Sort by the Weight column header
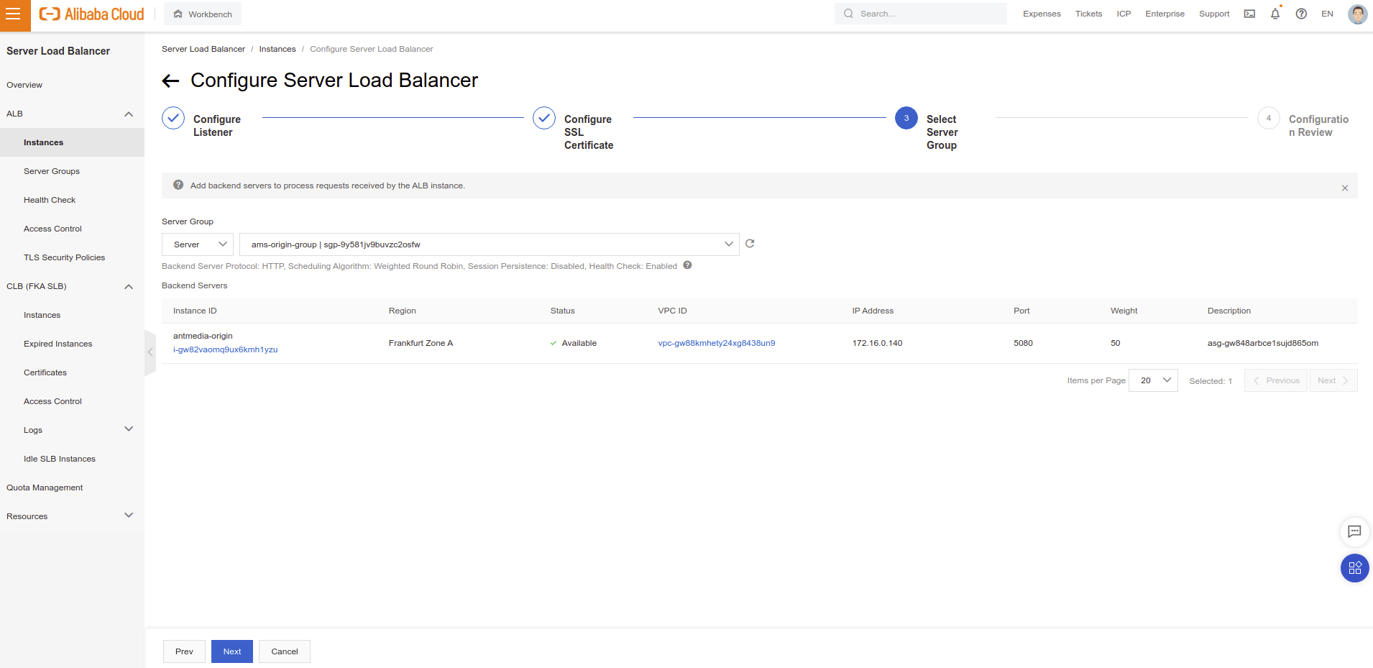Screen dimensions: 1373x668 point(1124,311)
